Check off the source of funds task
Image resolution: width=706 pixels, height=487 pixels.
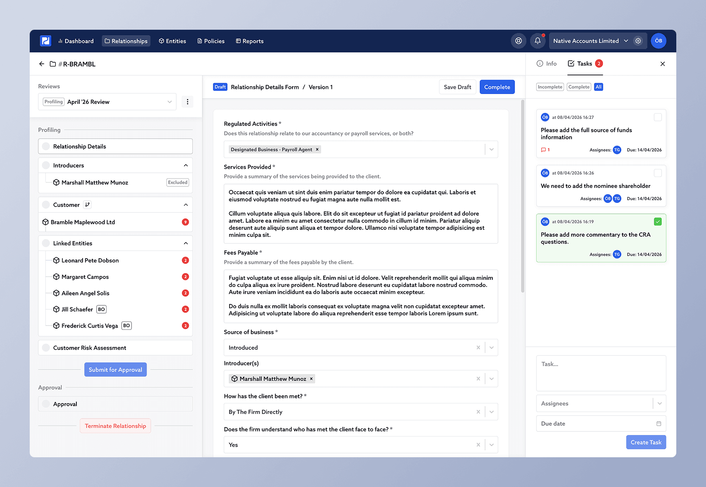click(x=658, y=118)
